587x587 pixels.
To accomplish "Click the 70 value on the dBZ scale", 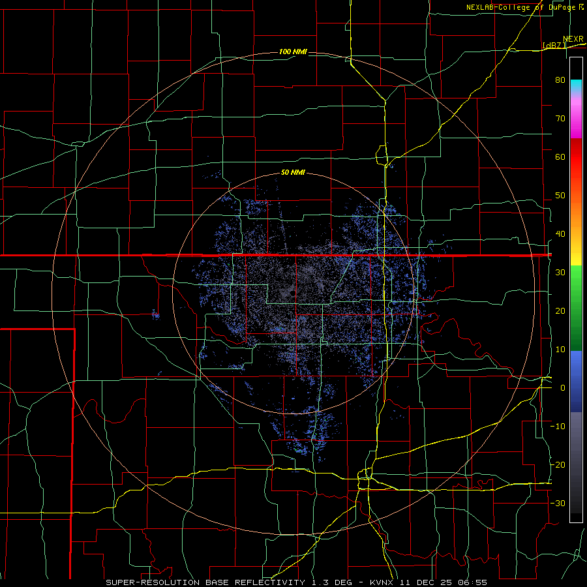I will click(x=560, y=119).
